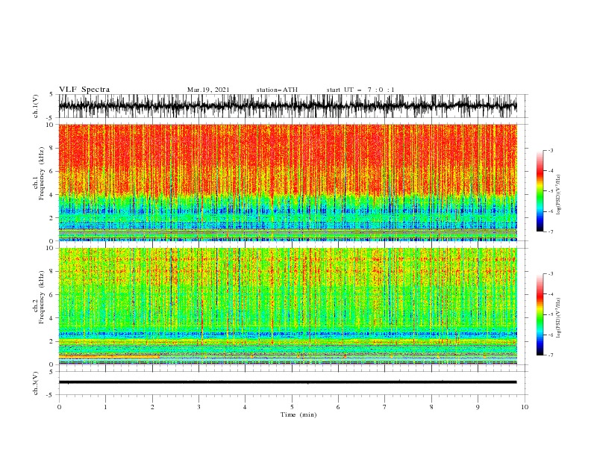This screenshot has width=591, height=457.
Task: Click the "-6" tick on lower color bar
Action: click(550, 335)
